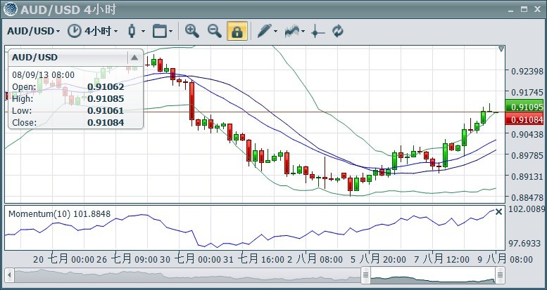Click the AUD/USD info panel title
This screenshot has height=290, width=547.
coord(35,58)
